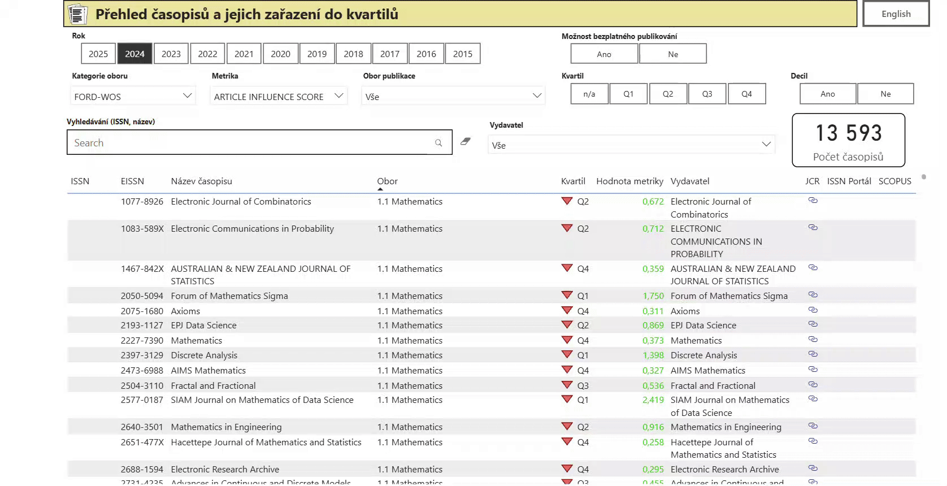Filter quartile by Q3
The height and width of the screenshot is (486, 947).
click(707, 94)
